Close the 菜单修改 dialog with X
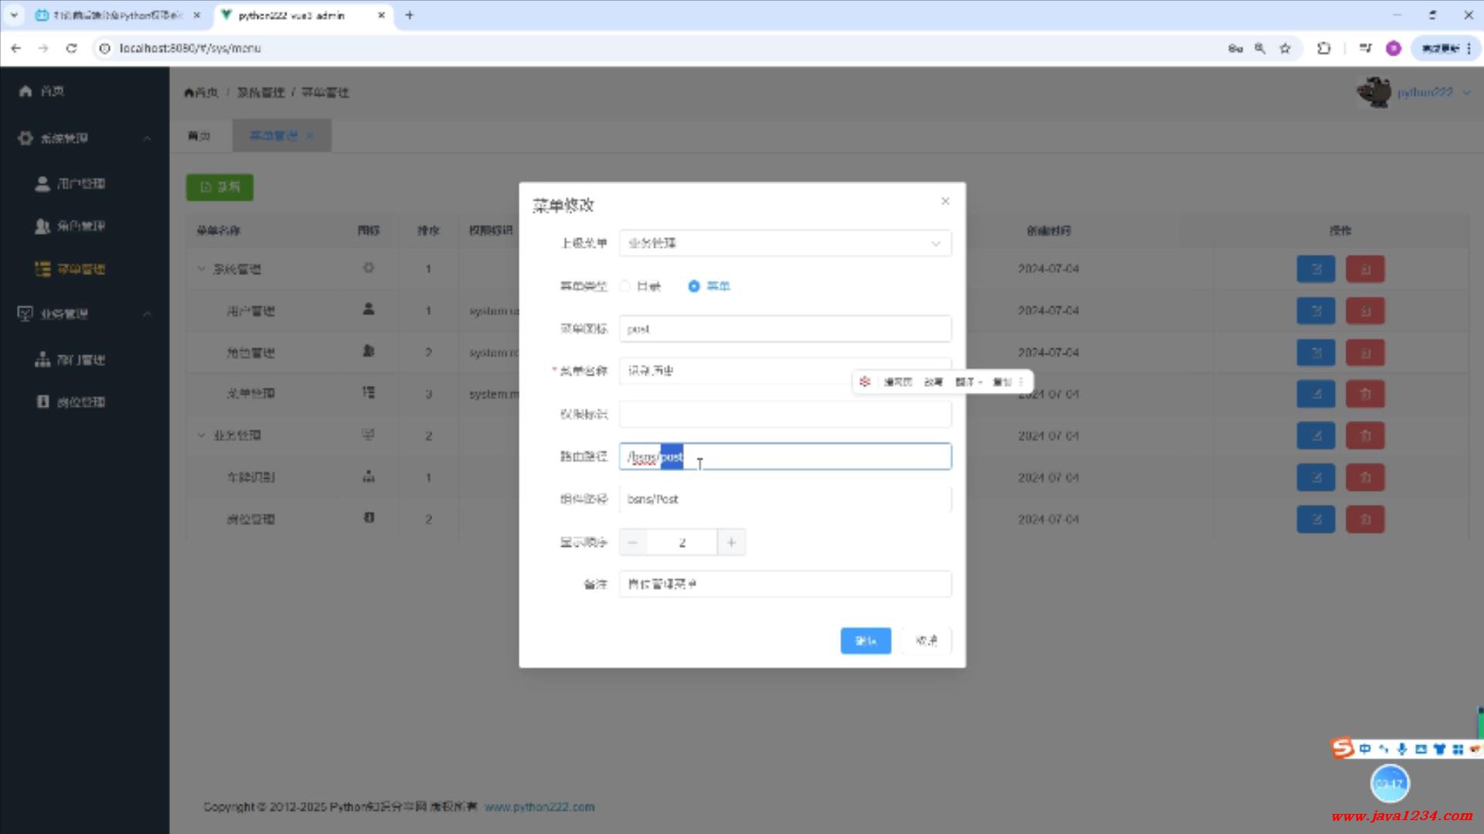The image size is (1484, 834). (945, 202)
